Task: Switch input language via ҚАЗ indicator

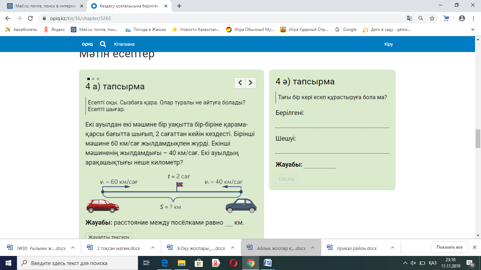Action: [x=433, y=263]
